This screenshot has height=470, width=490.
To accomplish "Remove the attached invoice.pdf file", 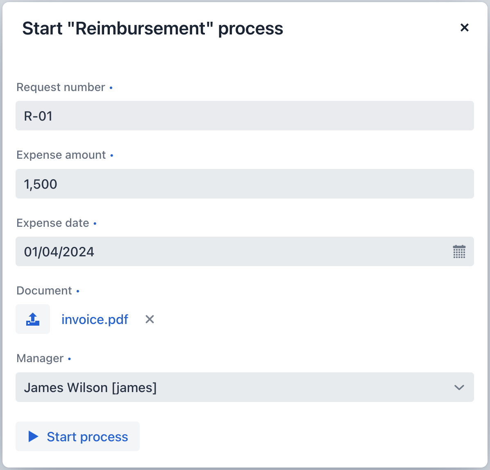I will point(149,319).
